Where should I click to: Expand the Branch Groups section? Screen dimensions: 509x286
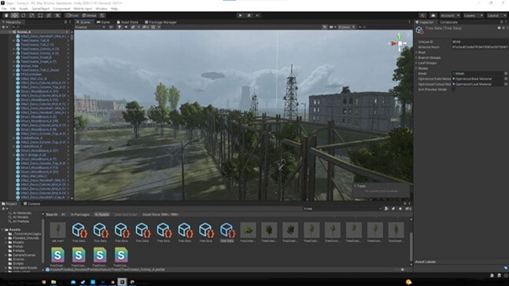point(429,57)
